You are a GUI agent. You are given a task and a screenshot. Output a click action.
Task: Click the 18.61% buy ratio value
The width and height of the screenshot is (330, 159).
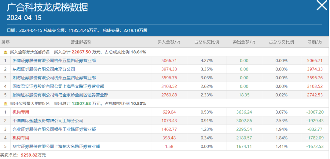138,52
